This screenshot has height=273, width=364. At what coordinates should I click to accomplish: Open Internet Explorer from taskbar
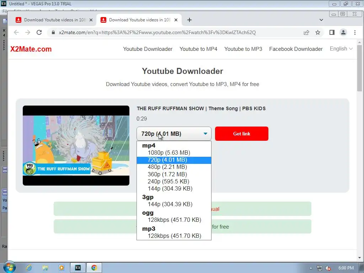[29, 268]
